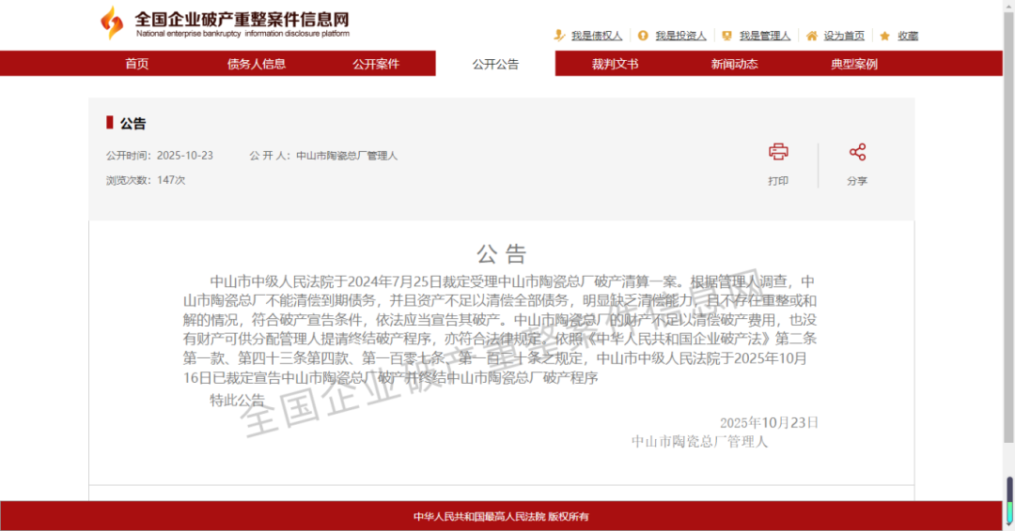
Task: Click the publisher name 中山市陶瓷总厂管理人 in header
Action: [x=346, y=155]
